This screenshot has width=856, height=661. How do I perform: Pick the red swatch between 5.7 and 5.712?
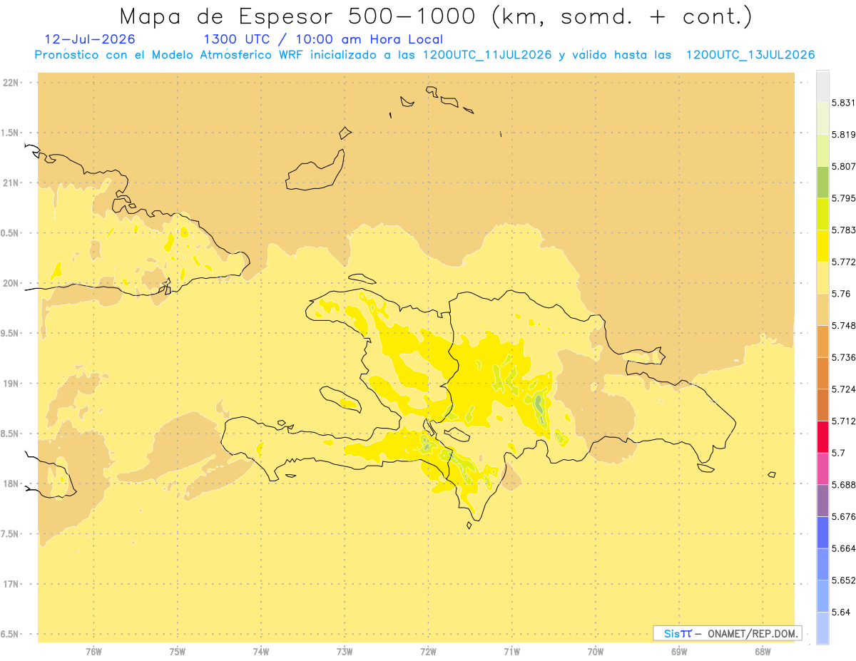tap(822, 437)
